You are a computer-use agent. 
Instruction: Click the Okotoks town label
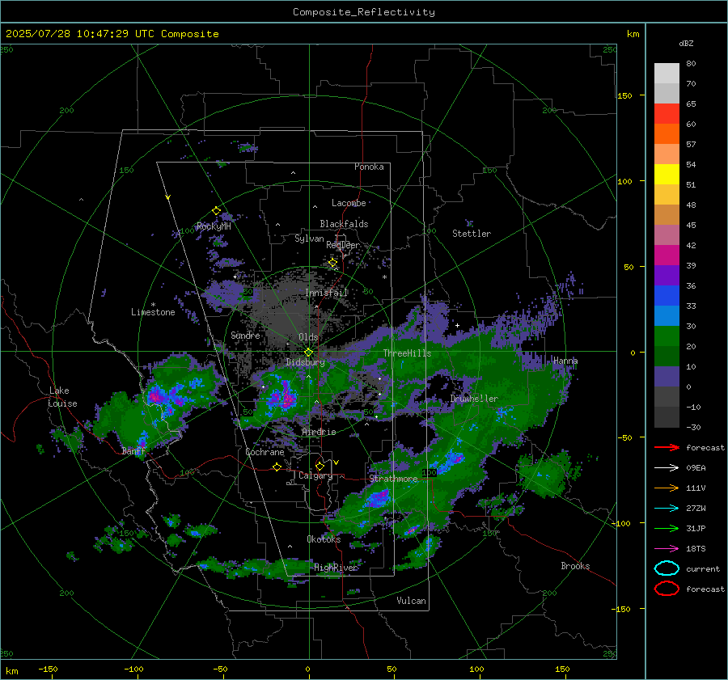(x=324, y=539)
